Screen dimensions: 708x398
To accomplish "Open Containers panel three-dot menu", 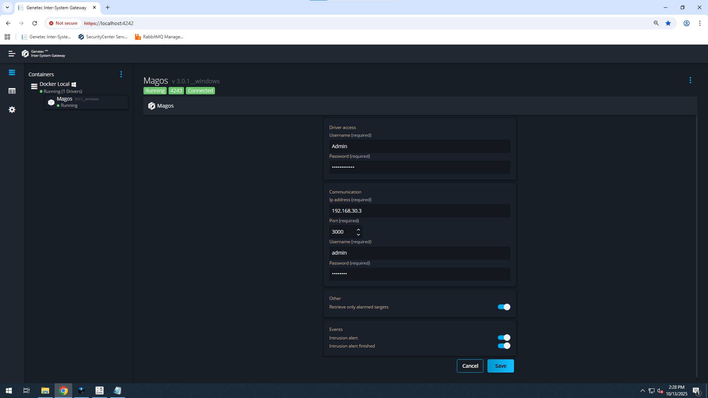I will coord(121,74).
